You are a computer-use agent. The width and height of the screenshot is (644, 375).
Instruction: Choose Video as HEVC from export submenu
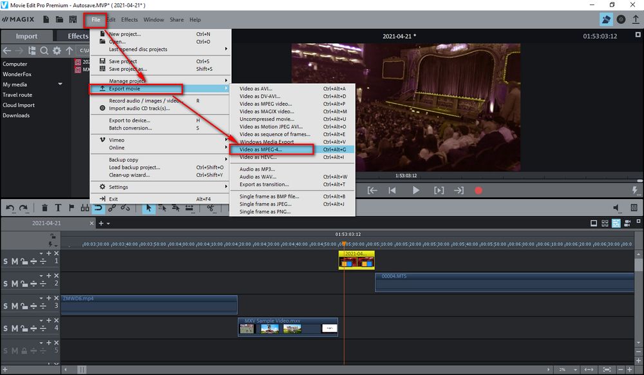tap(292, 157)
